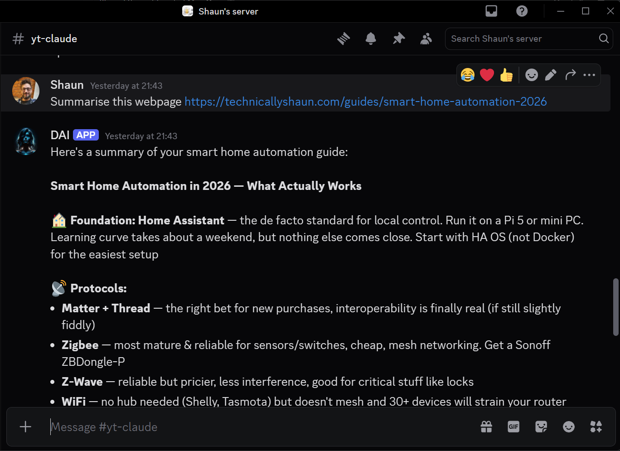
Task: Click Shaun's profile avatar
Action: [26, 91]
